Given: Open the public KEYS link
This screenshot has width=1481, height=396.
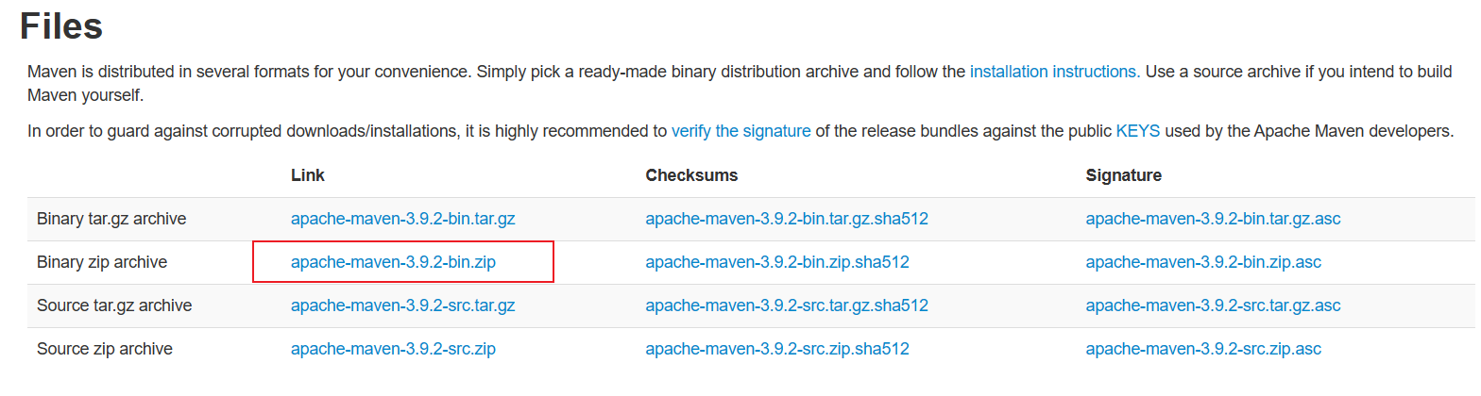Looking at the screenshot, I should pyautogui.click(x=1137, y=131).
